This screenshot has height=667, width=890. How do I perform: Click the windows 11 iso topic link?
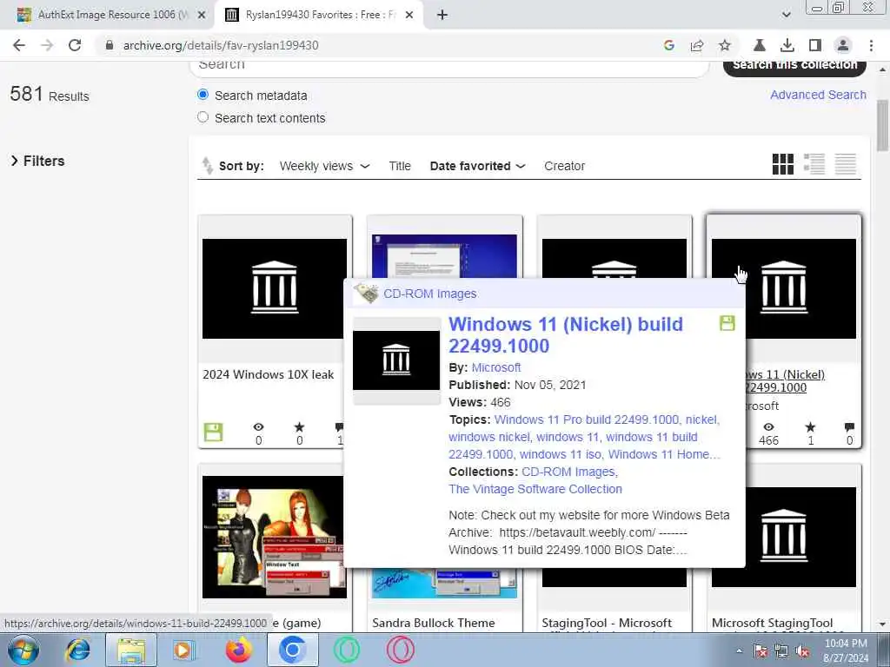[561, 454]
